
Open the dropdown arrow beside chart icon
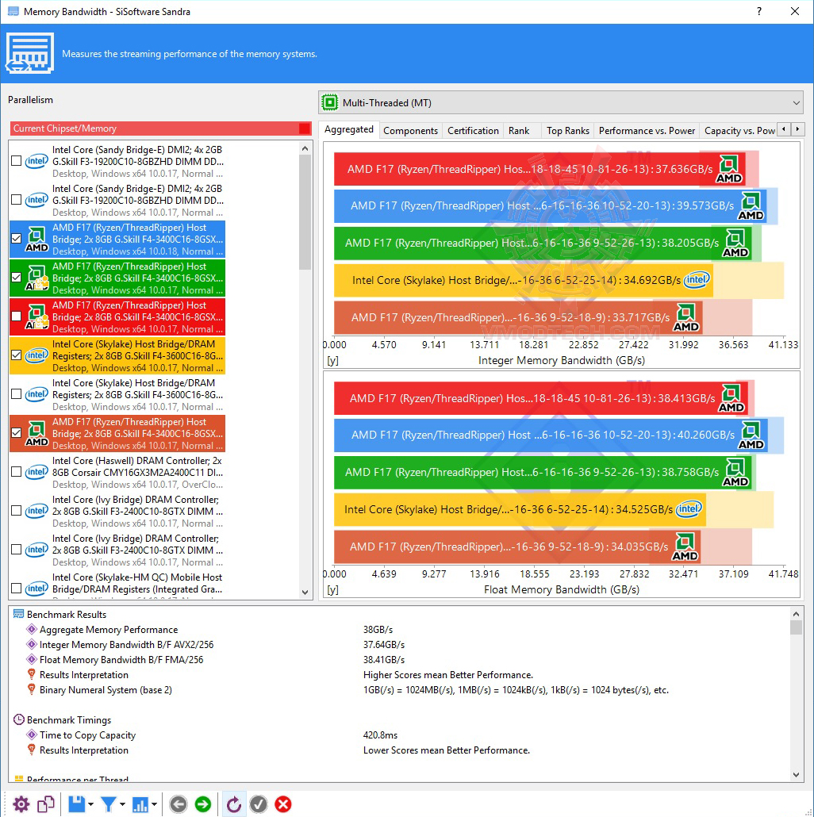pos(154,804)
